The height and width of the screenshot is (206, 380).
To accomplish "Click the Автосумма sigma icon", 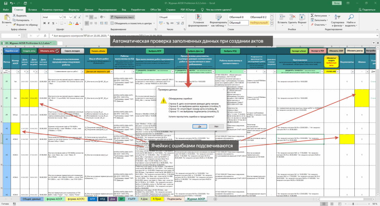I will coord(312,16).
